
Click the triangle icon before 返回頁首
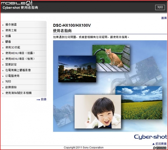(x=154, y=144)
